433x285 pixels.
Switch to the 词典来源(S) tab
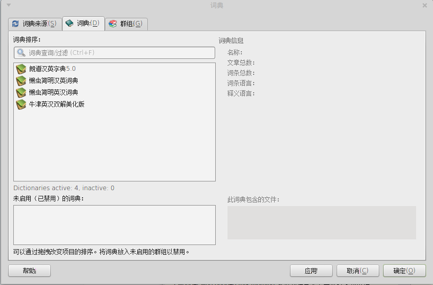pyautogui.click(x=35, y=24)
